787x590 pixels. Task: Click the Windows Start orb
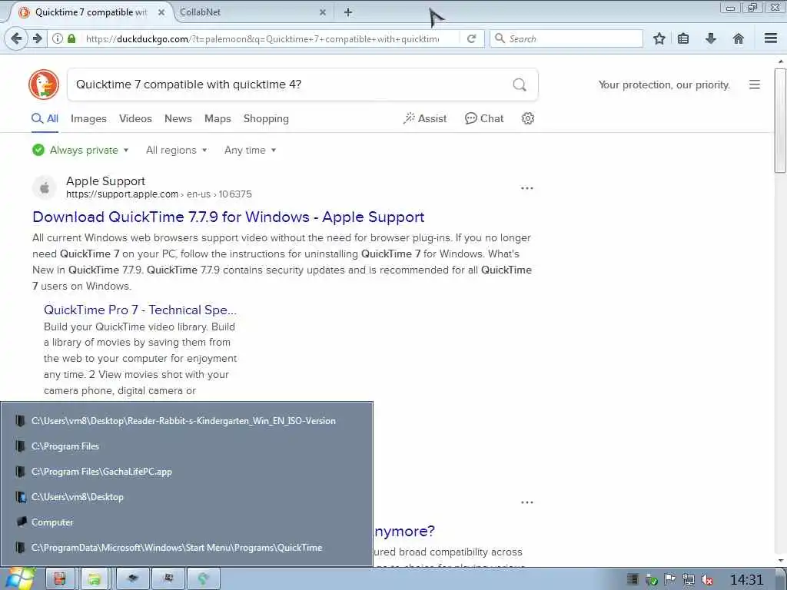(x=19, y=579)
